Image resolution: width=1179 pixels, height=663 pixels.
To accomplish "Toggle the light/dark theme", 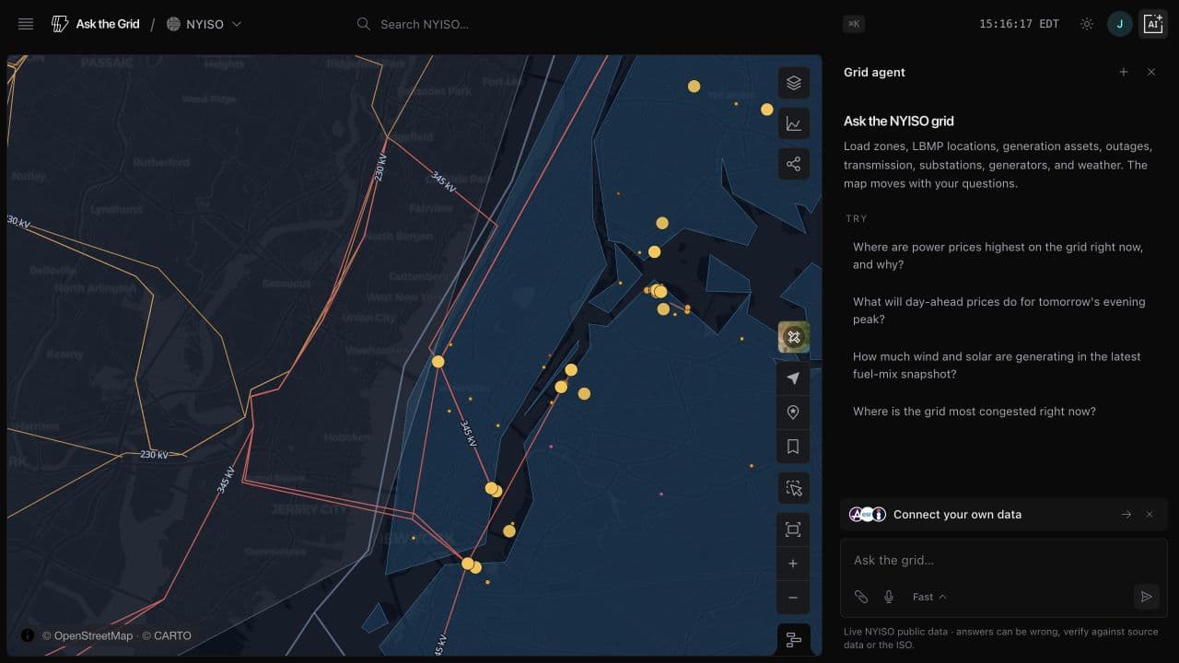I will (x=1087, y=24).
